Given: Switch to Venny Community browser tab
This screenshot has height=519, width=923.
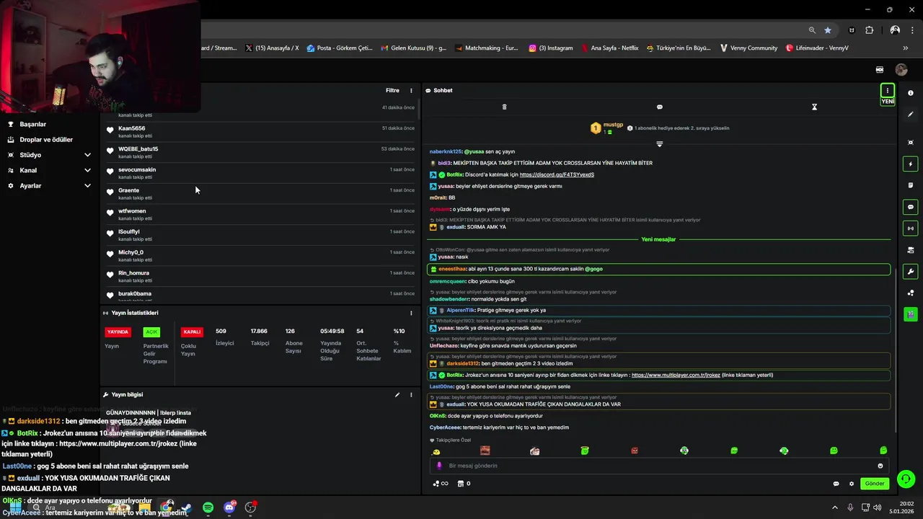Looking at the screenshot, I should 748,48.
